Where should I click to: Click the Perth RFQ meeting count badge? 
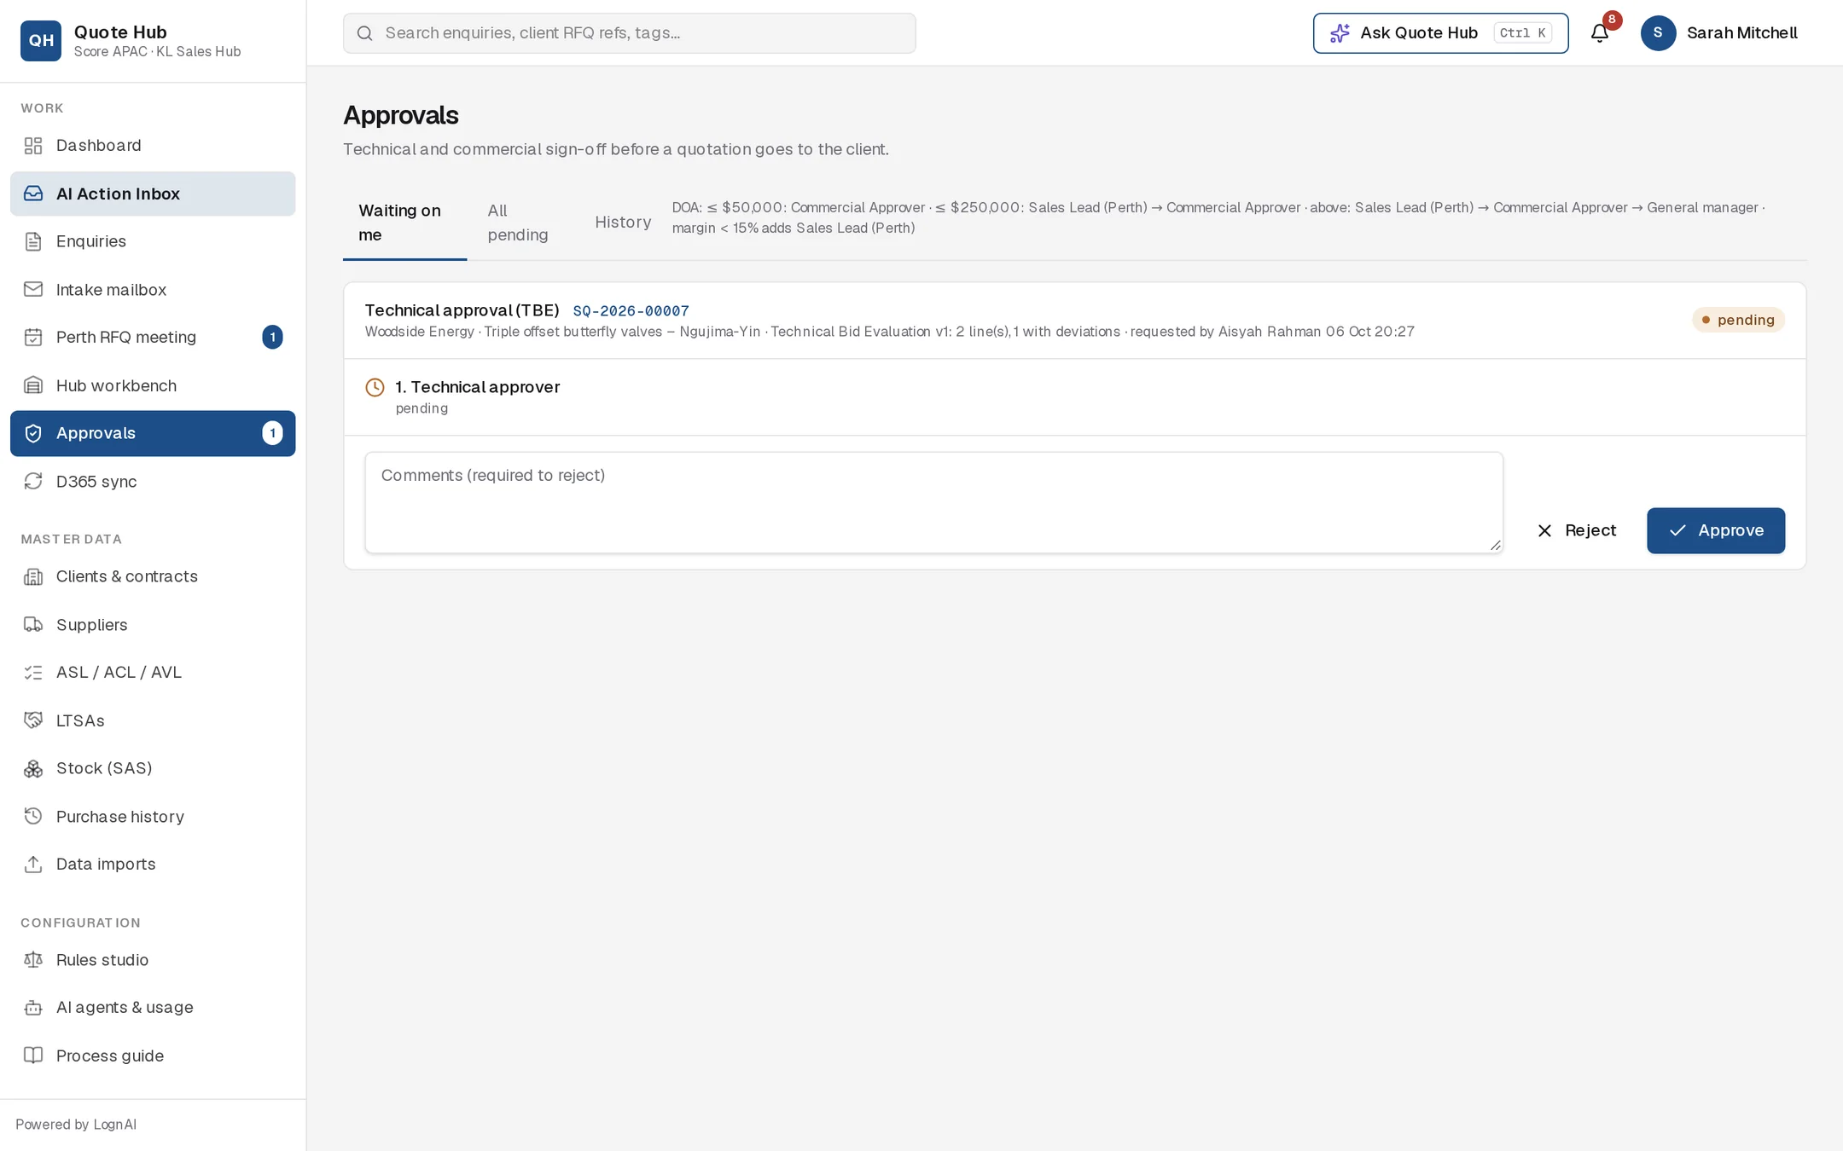click(x=272, y=338)
